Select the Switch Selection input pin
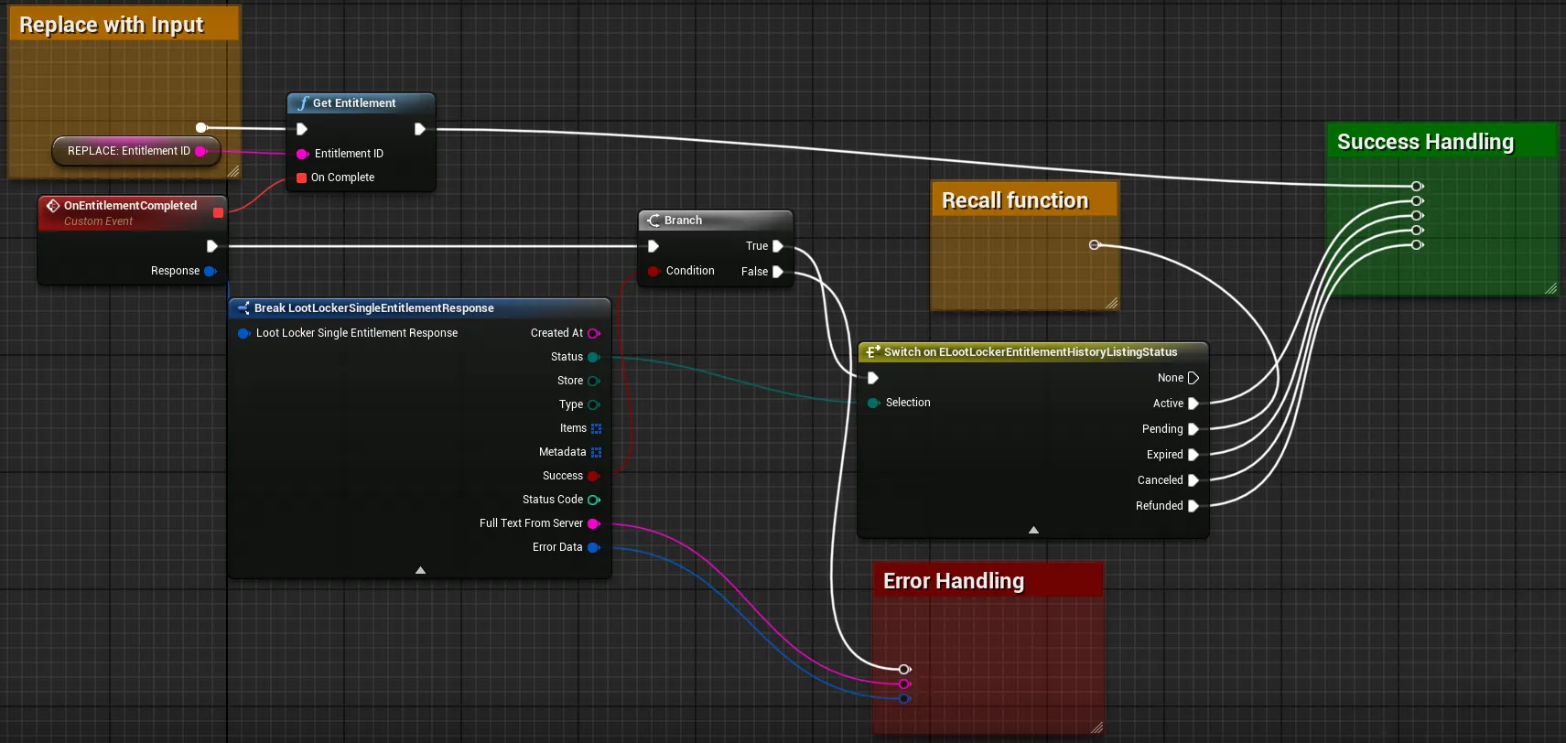1566x743 pixels. tap(874, 403)
